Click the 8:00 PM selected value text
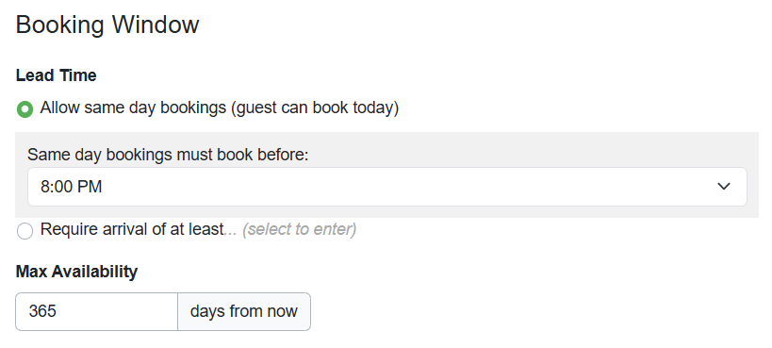 click(x=72, y=187)
